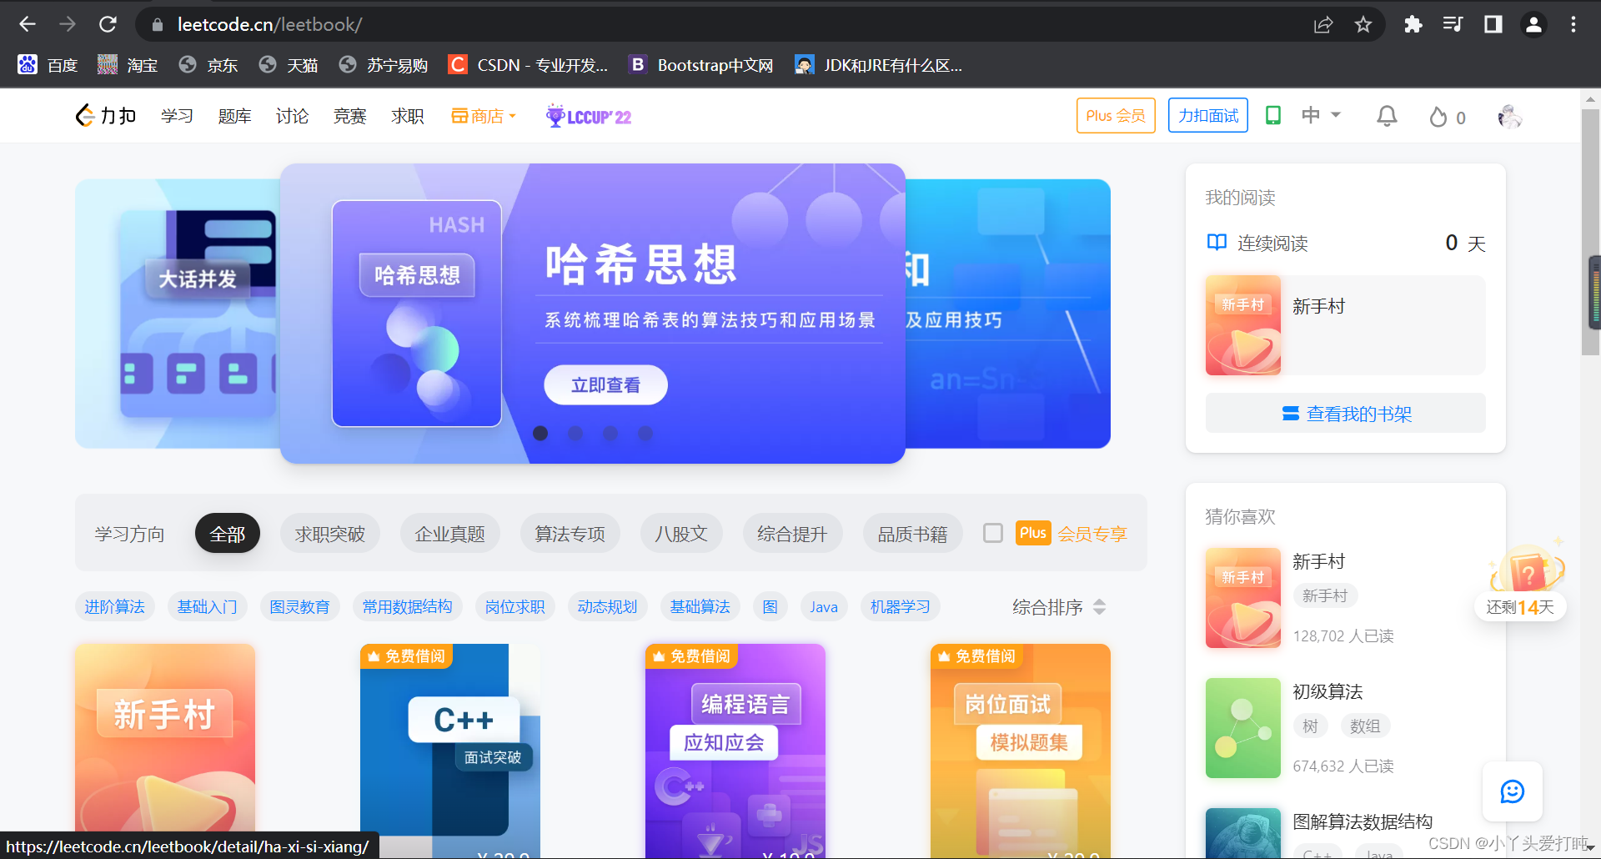Select the 图灵教育 tag
1601x859 pixels.
point(299,606)
